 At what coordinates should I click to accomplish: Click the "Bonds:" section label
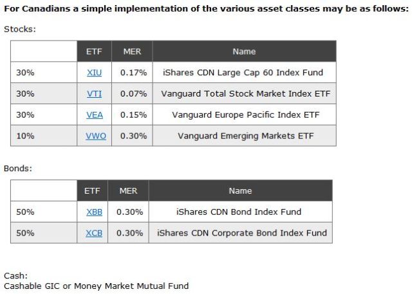tap(18, 169)
